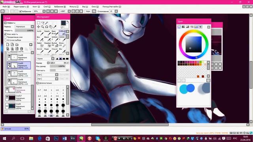Choose the Details brush preset
253x142 pixels.
pos(47,33)
